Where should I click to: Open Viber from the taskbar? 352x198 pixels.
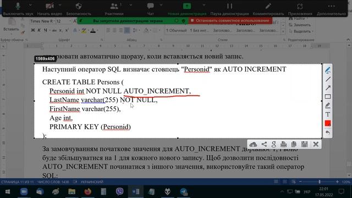pyautogui.click(x=120, y=191)
